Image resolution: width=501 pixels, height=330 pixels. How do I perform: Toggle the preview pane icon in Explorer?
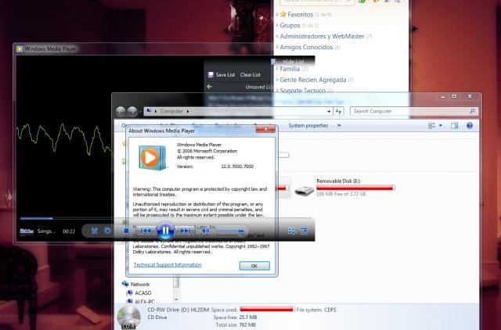point(454,125)
